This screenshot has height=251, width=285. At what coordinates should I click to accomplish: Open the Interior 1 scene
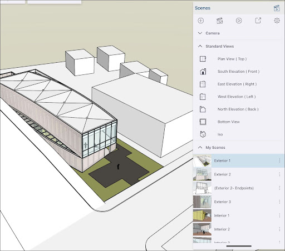[x=239, y=215]
